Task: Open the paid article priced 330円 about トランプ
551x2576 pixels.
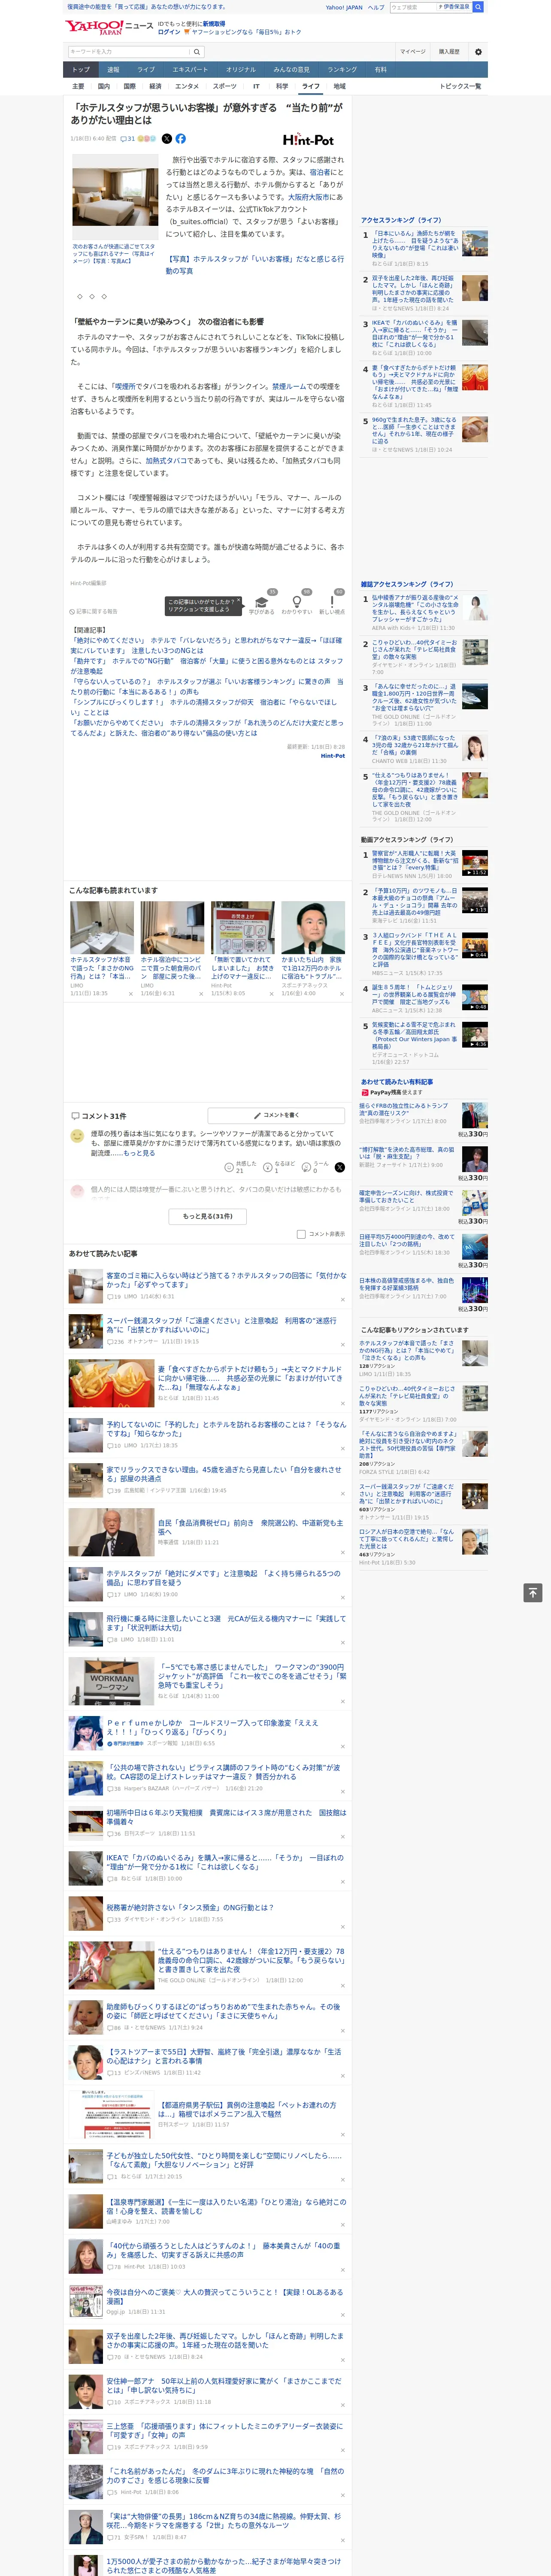Action: (404, 1110)
